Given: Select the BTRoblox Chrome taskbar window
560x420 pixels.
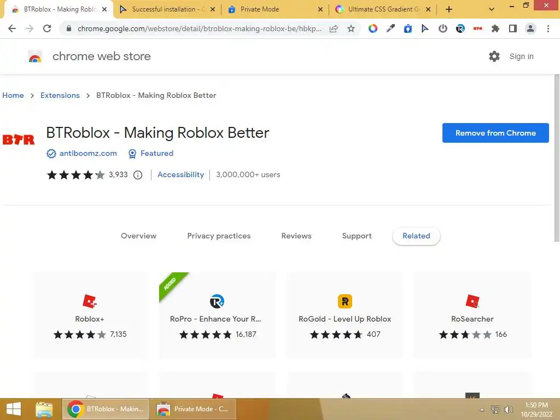Looking at the screenshot, I should pyautogui.click(x=106, y=409).
